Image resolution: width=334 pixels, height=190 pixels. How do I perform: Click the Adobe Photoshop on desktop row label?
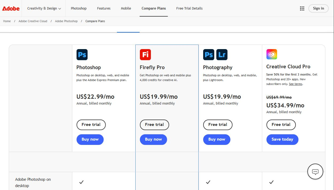(x=33, y=183)
